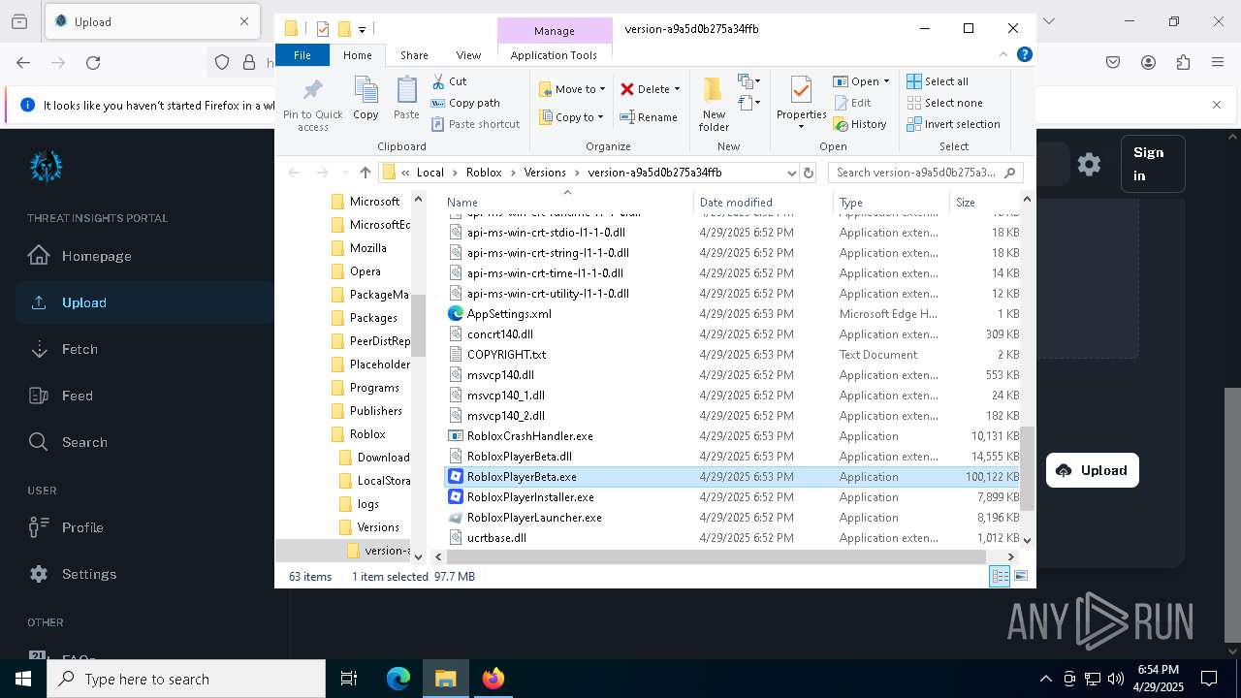Open the Windows Start menu

(23, 679)
